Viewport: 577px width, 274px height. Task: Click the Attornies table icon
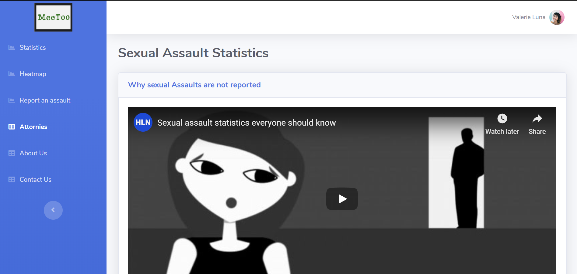point(12,127)
